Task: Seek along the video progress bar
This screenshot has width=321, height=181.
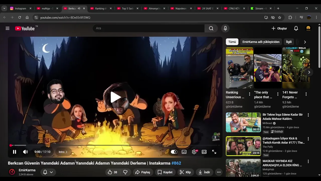Action: [x=115, y=145]
